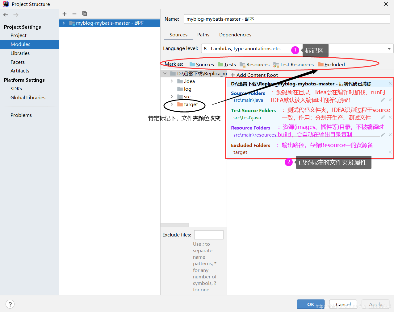
Task: Switch to the Paths tab
Action: coord(203,35)
